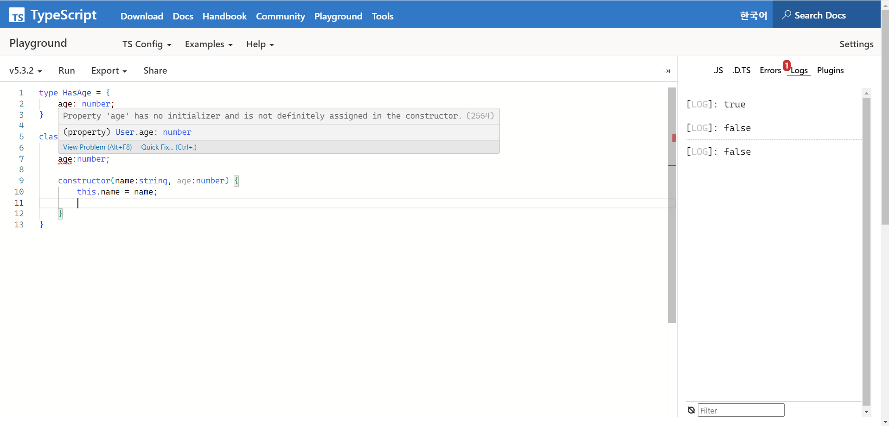This screenshot has height=426, width=889.
Task: Open the Plugins tab
Action: coord(830,70)
